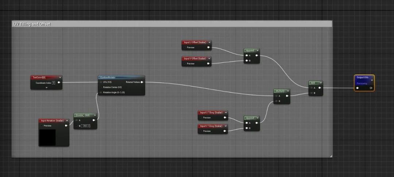Image resolution: width=394 pixels, height=177 pixels.
Task: Click the Preview pin on Input V Tiling
Action: 201,131
